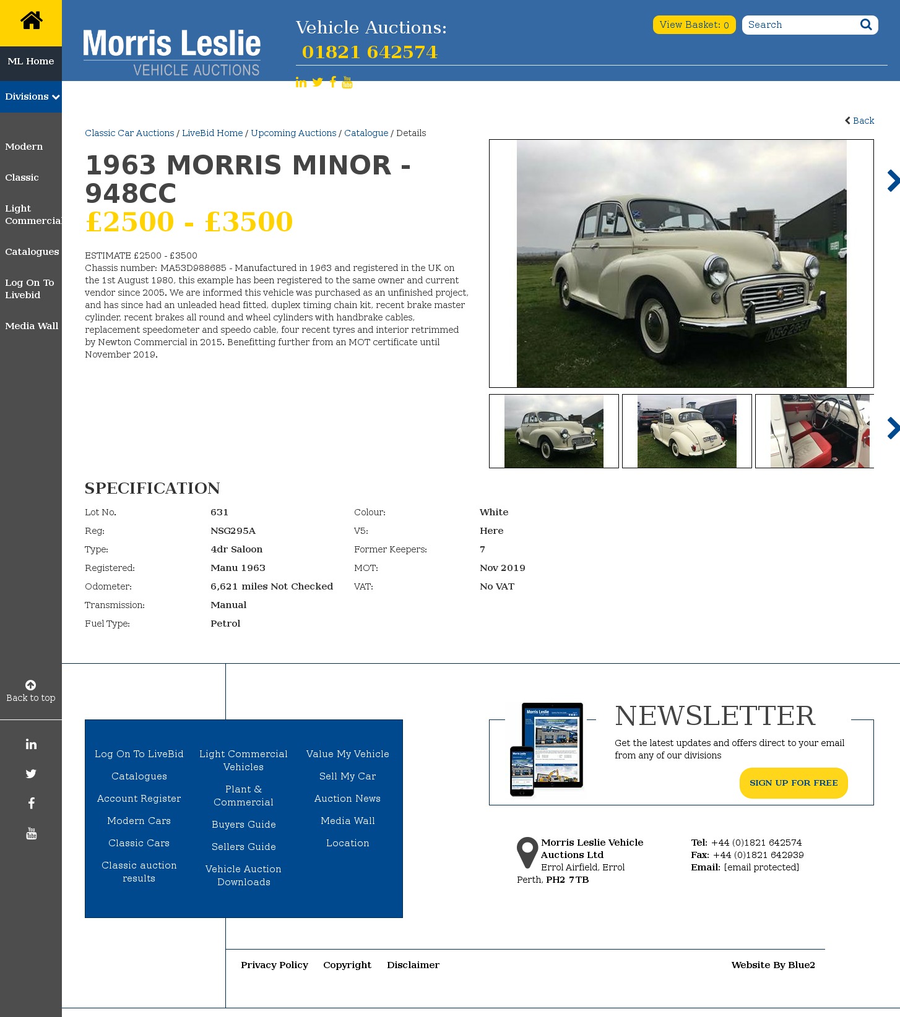Screen dimensions: 900x1017
Task: Open the sidebar Facebook icon
Action: coord(31,804)
